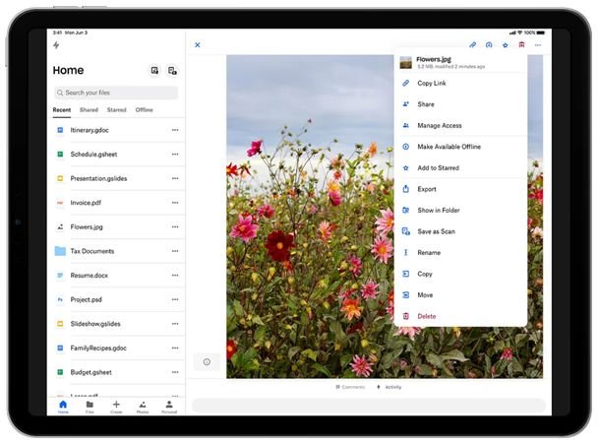Viewport: 599px width, 445px height.
Task: Open the more options ellipsis in top toolbar
Action: pos(538,45)
